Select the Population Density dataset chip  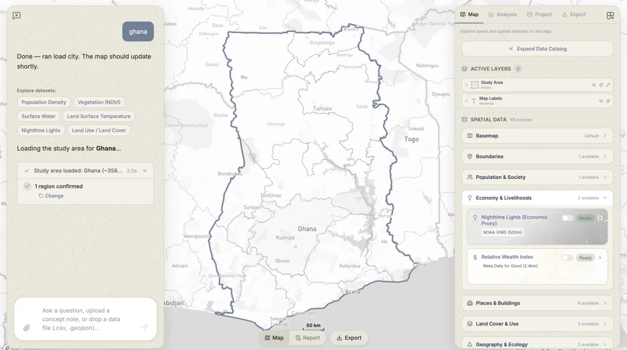point(44,102)
